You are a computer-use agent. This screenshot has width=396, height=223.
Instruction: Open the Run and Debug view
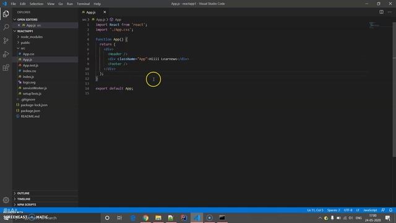click(6, 54)
